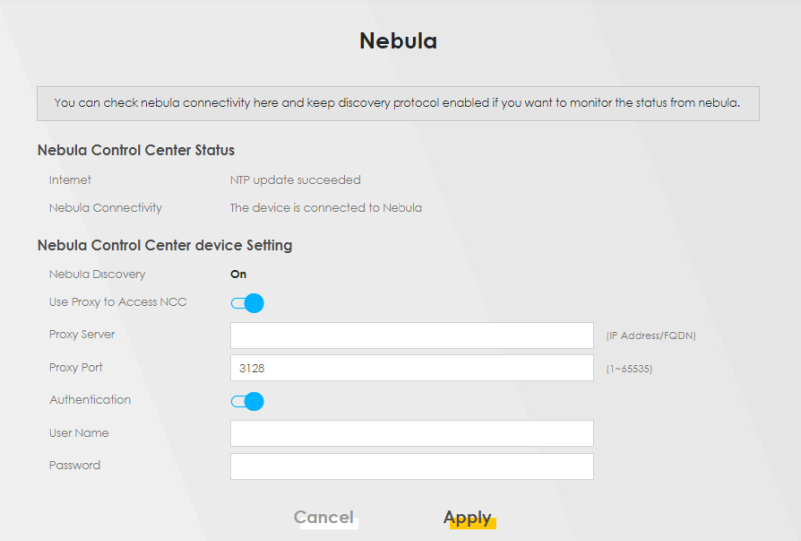Apply the Nebula settings
Viewport: 801px width, 541px height.
(468, 517)
